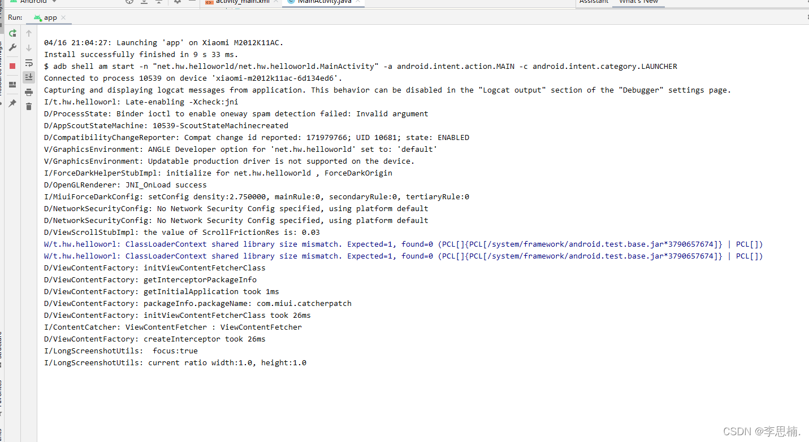The width and height of the screenshot is (809, 442).
Task: Toggle scroll to end of console
Action: point(29,77)
